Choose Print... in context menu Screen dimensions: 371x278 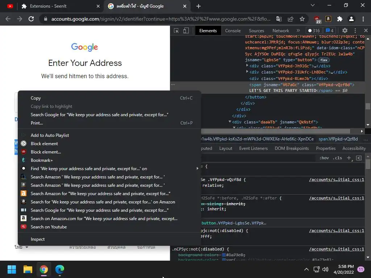tap(109, 123)
